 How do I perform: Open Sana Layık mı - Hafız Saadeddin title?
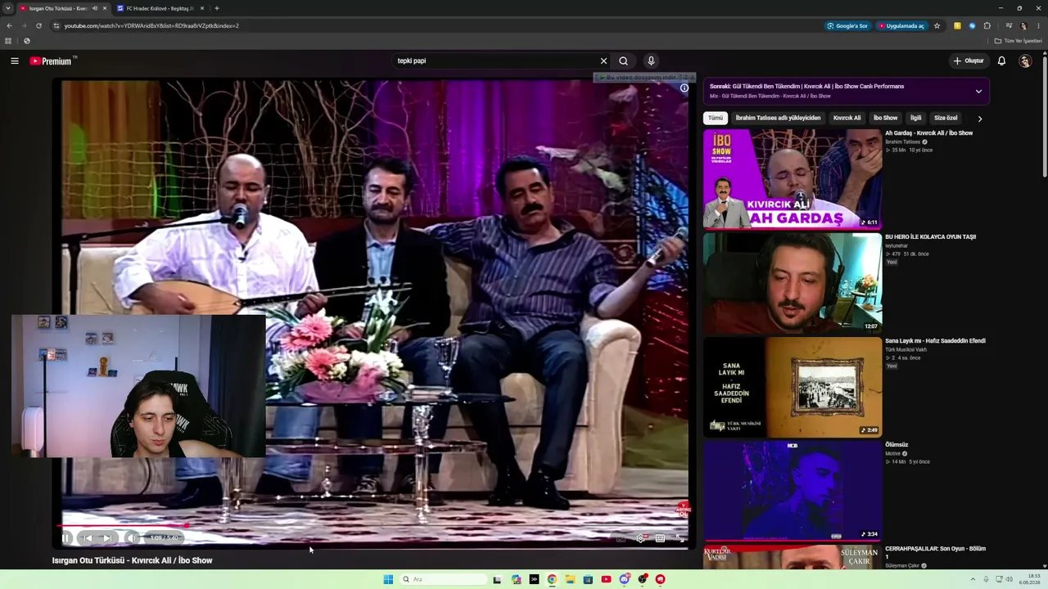(935, 341)
